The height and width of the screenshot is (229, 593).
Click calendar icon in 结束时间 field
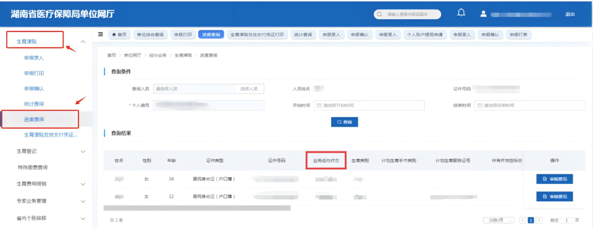pyautogui.click(x=480, y=105)
